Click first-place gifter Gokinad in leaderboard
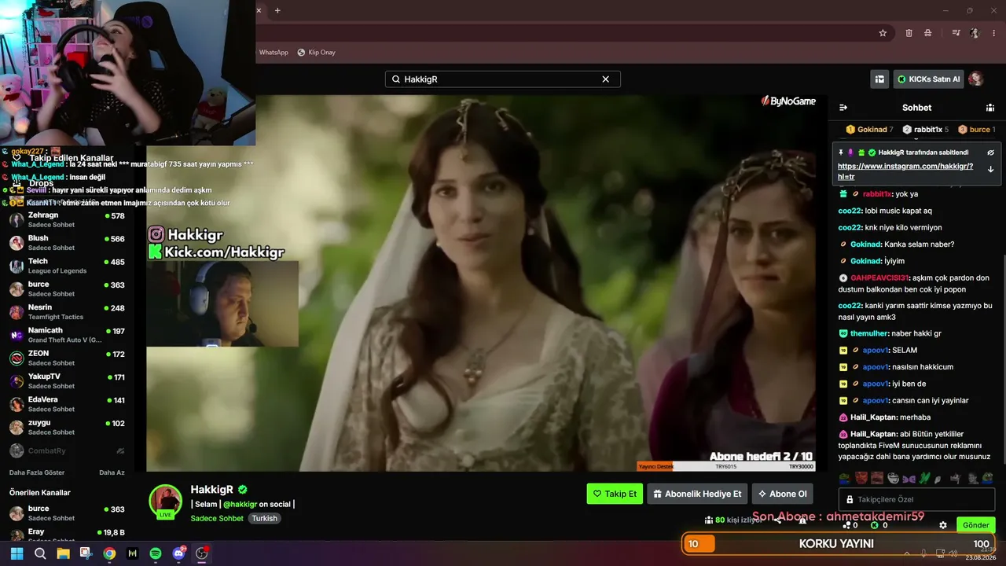The image size is (1006, 566). coord(869,130)
